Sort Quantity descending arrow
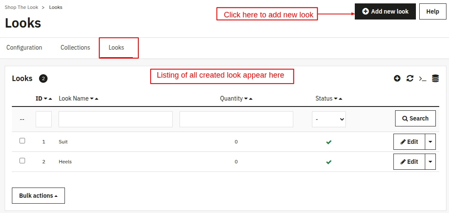 click(246, 98)
